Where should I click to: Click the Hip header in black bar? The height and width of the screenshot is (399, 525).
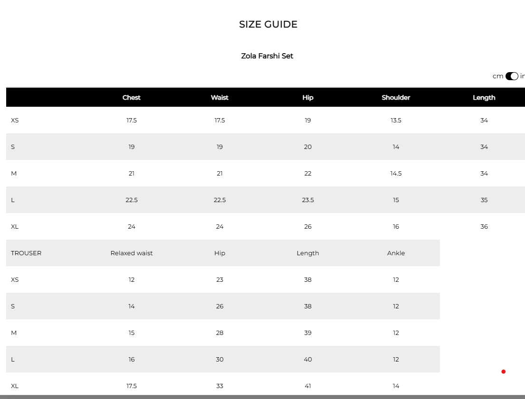[x=308, y=98]
